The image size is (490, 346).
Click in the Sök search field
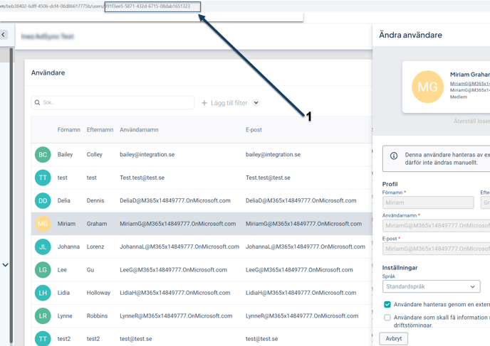(x=114, y=103)
